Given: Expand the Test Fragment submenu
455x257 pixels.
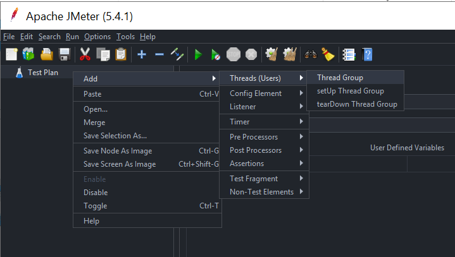Looking at the screenshot, I should point(264,178).
